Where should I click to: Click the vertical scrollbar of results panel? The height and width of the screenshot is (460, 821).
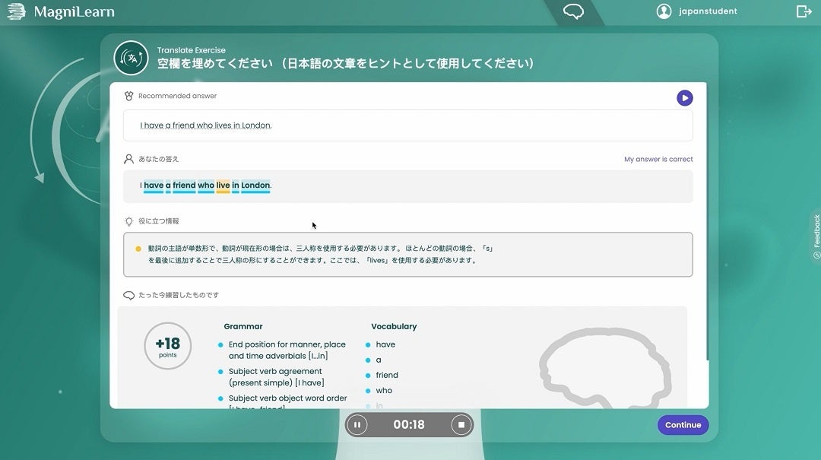(x=707, y=228)
